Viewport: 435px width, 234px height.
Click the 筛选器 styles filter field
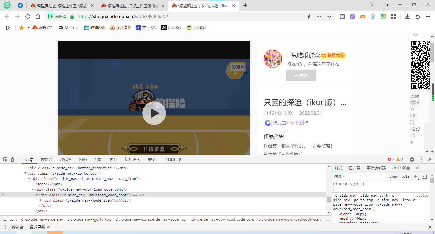(359, 176)
